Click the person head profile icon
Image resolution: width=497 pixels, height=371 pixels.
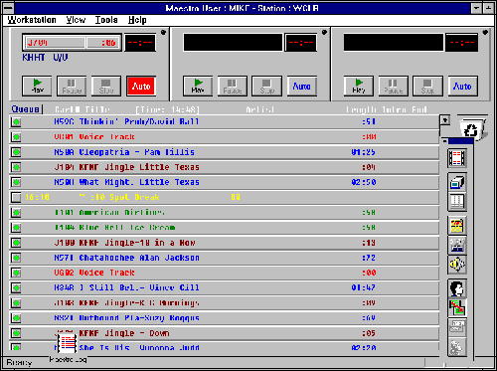click(457, 288)
